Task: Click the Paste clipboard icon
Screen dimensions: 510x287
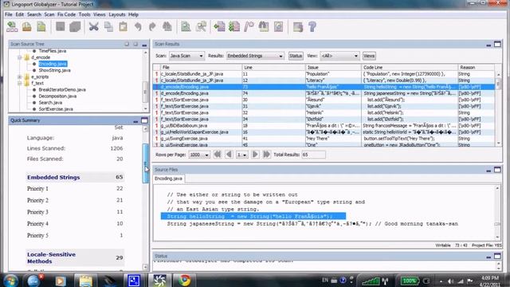Action: click(x=123, y=26)
